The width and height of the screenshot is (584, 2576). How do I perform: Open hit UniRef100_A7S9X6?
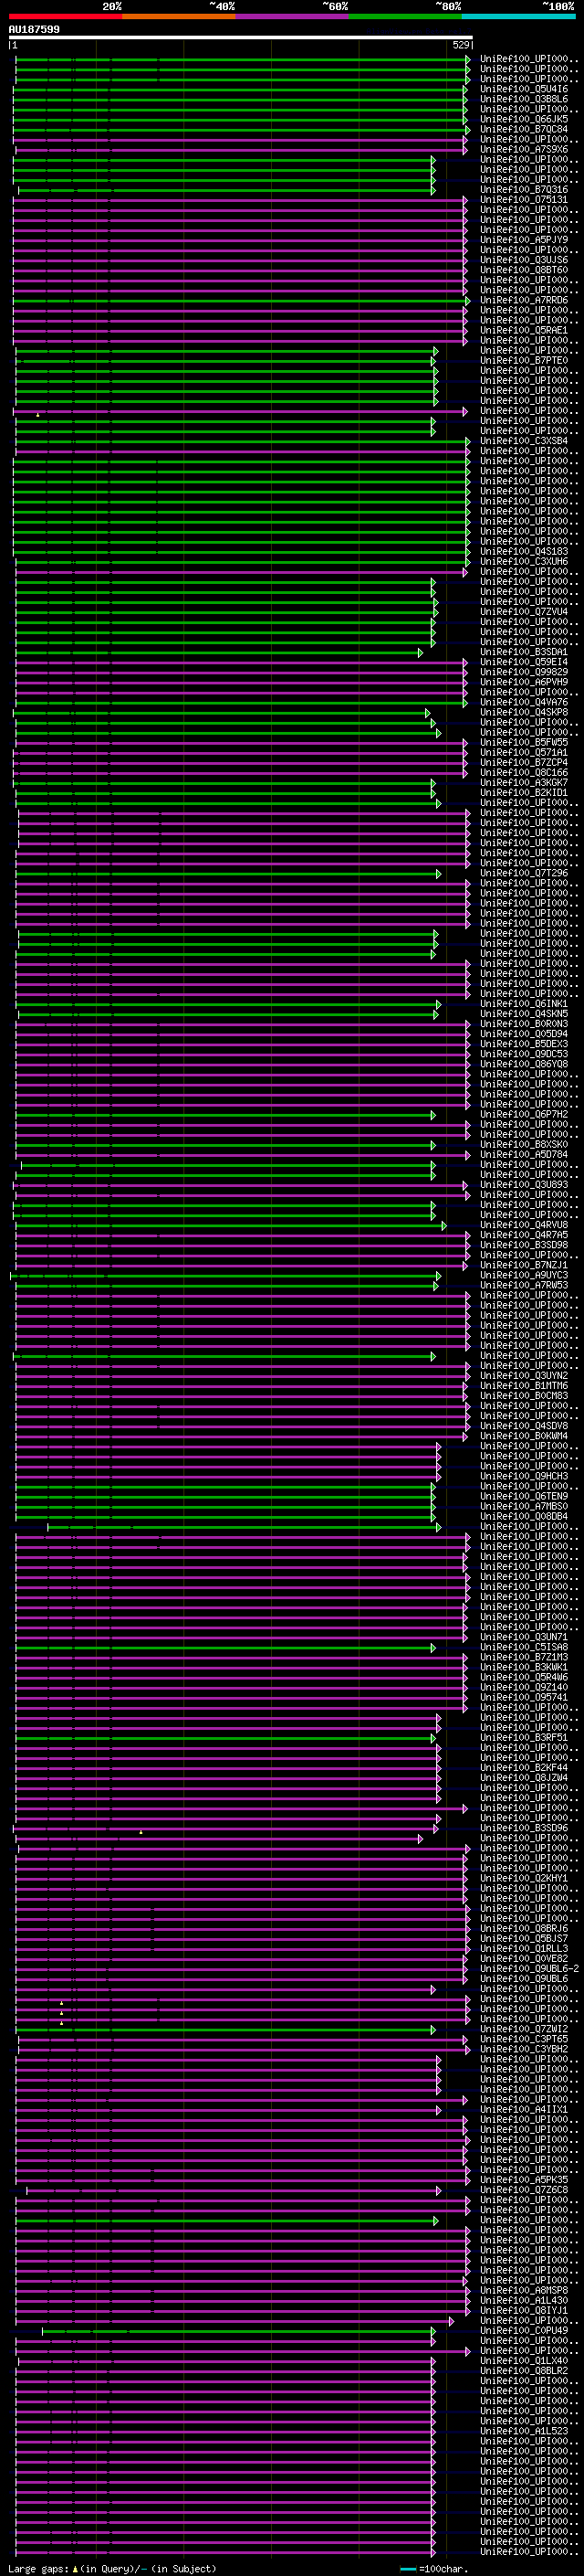coord(524,149)
